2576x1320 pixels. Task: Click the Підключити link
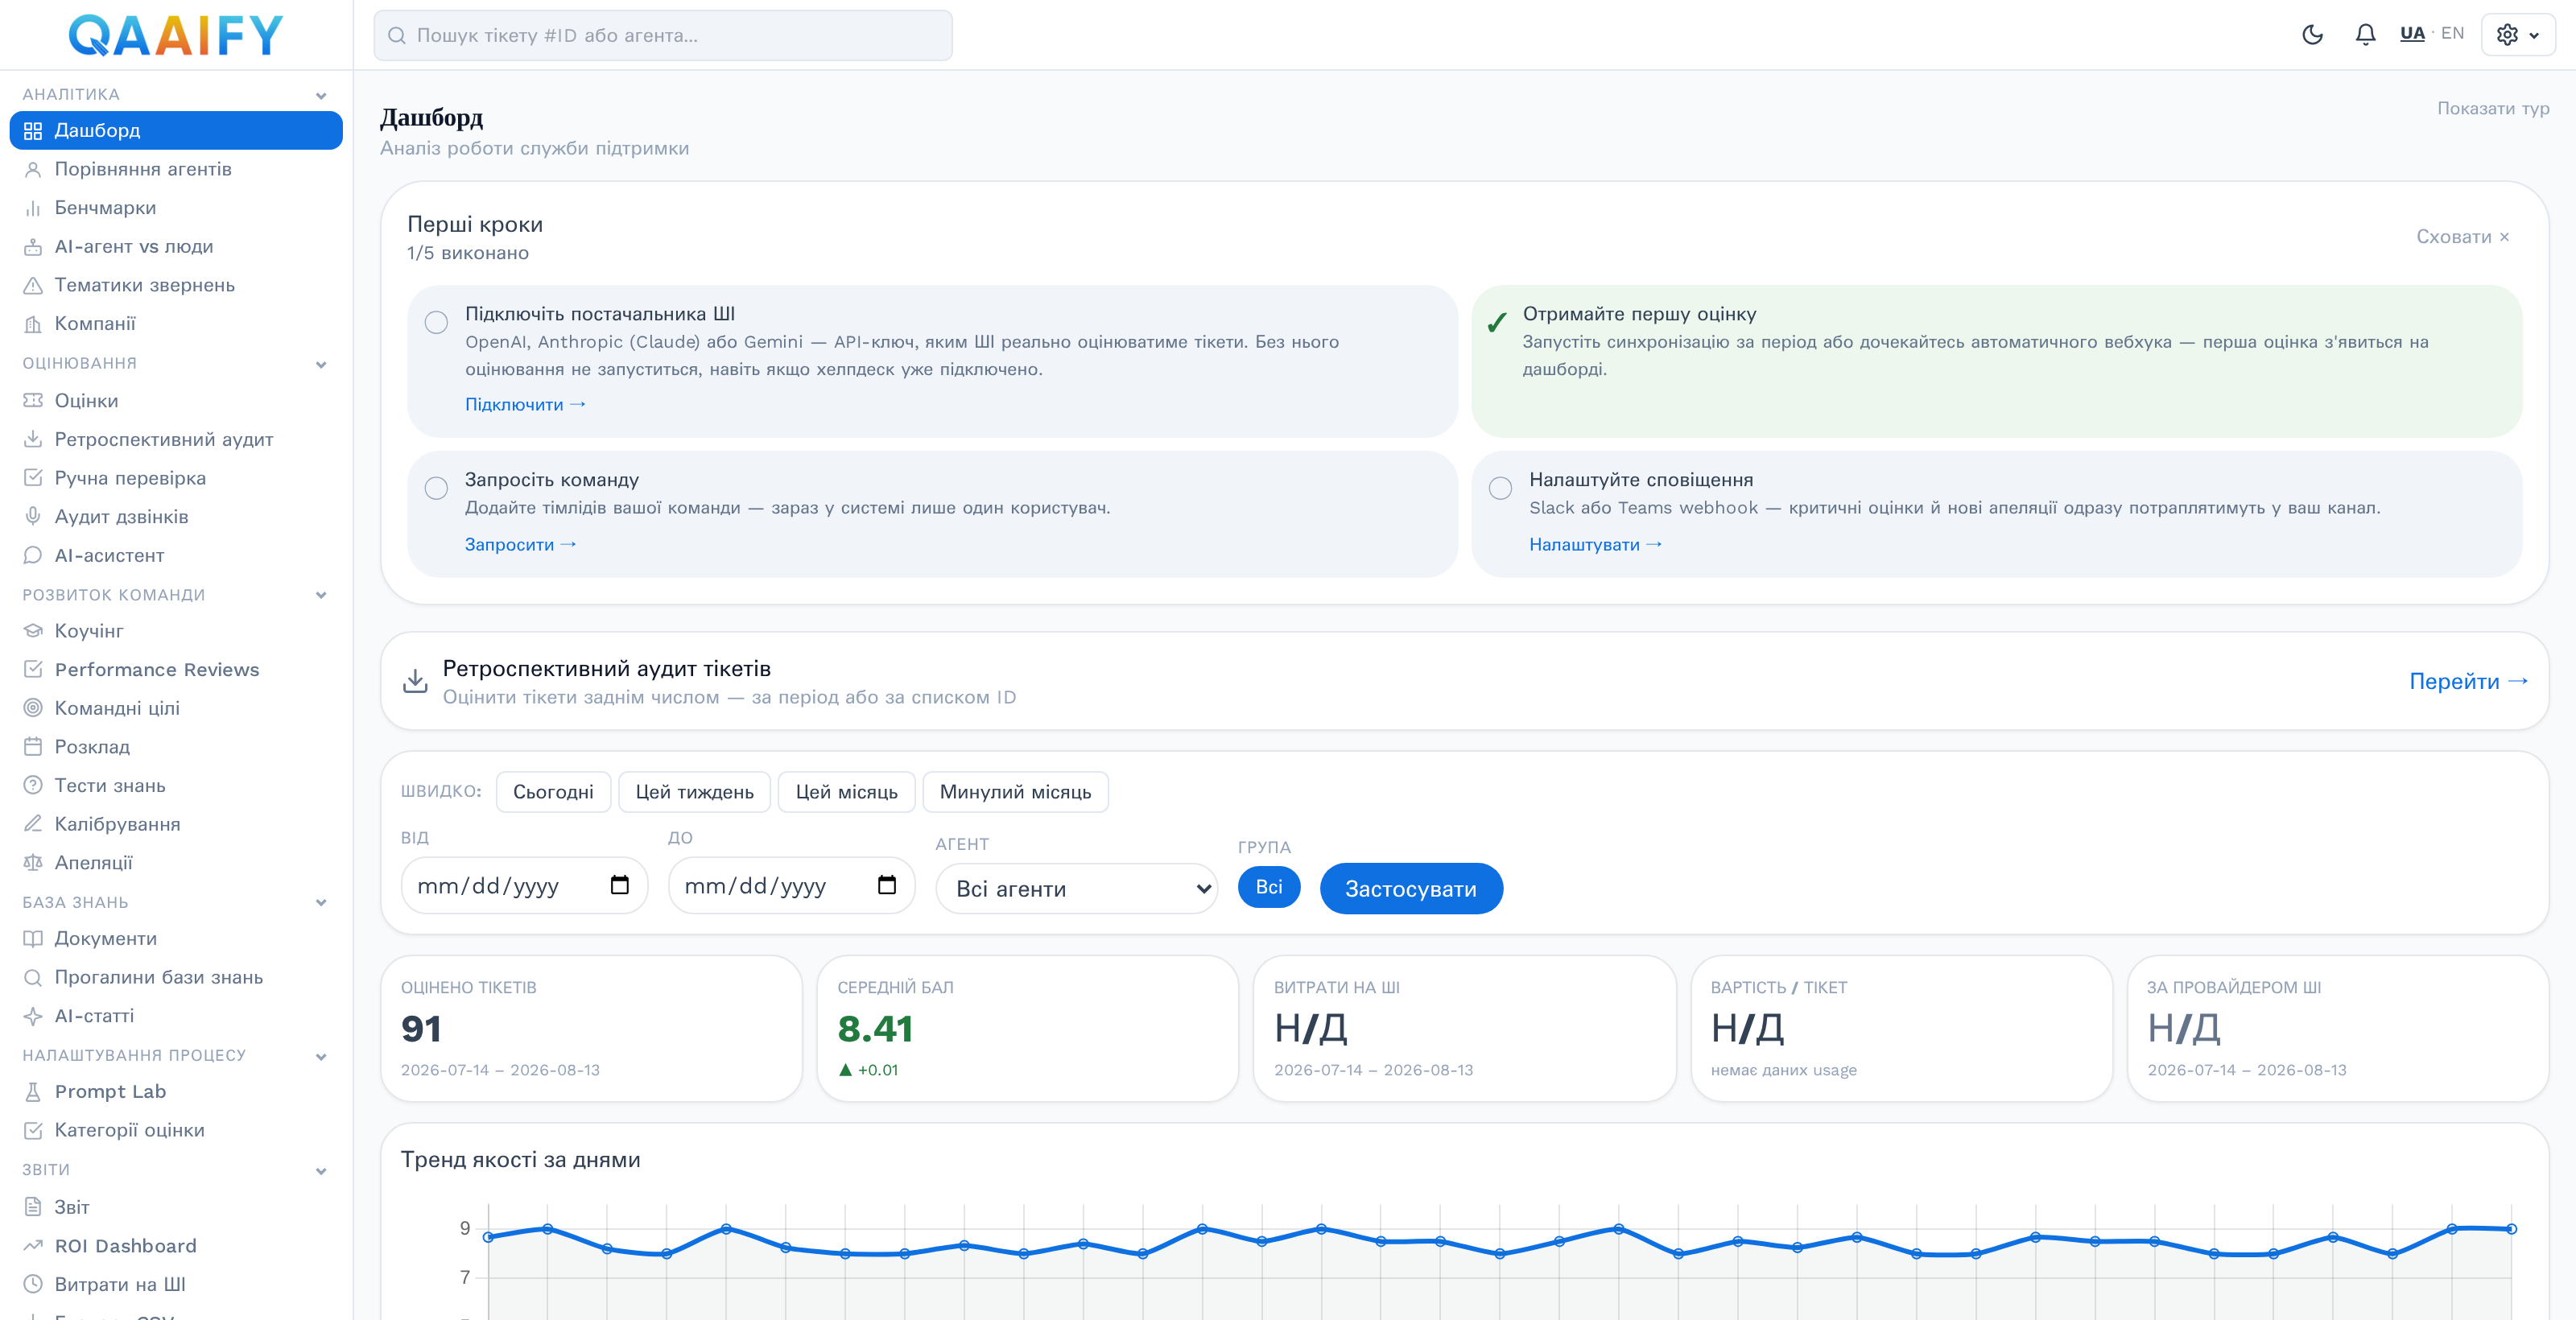(525, 404)
